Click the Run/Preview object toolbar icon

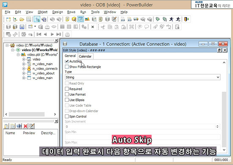point(28,19)
